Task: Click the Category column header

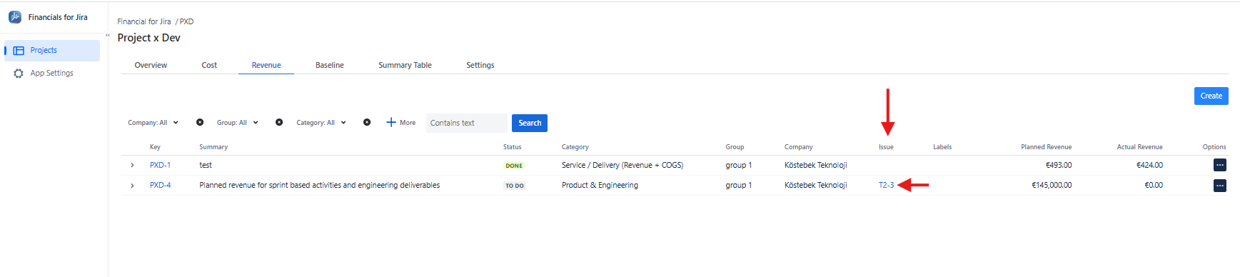Action: (x=575, y=147)
